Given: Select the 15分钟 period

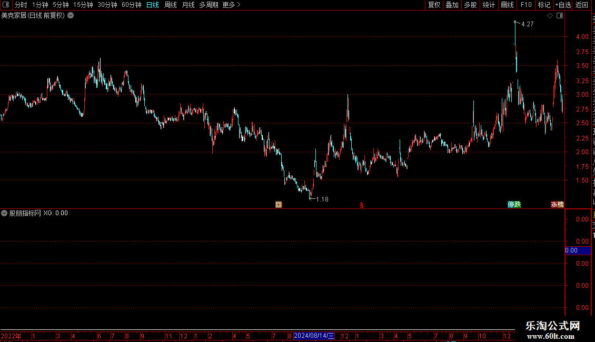Looking at the screenshot, I should [83, 5].
